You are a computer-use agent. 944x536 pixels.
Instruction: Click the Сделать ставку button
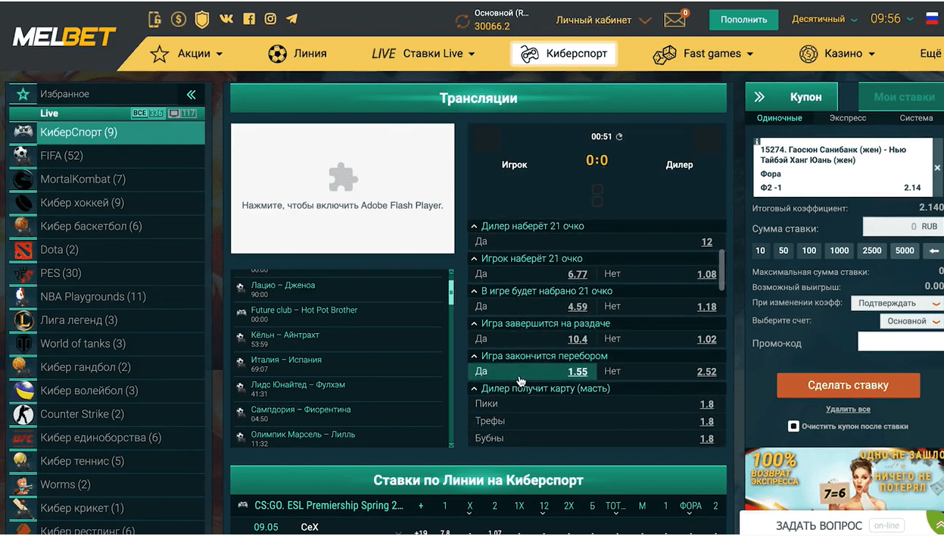[848, 385]
